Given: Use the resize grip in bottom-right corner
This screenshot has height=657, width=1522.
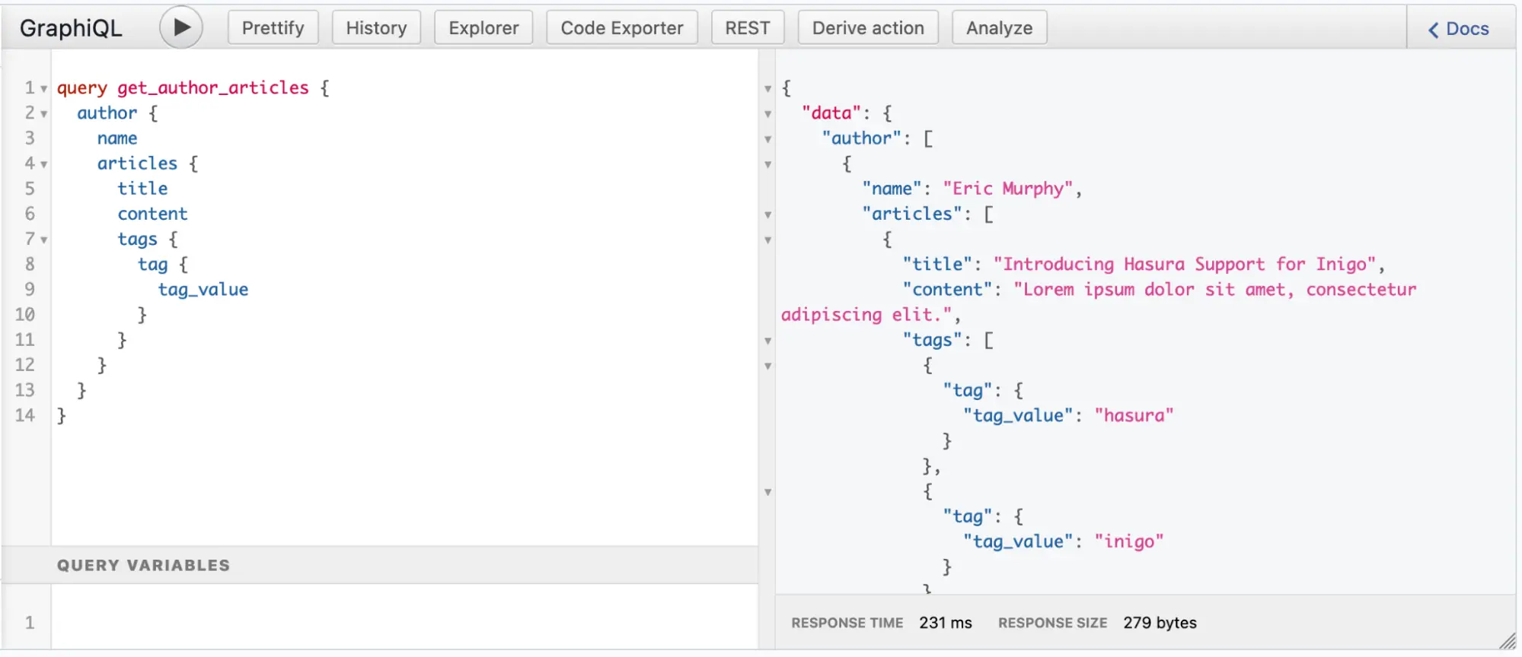Looking at the screenshot, I should click(1507, 641).
